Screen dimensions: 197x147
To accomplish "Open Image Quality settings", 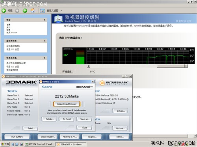I will click(x=48, y=137).
